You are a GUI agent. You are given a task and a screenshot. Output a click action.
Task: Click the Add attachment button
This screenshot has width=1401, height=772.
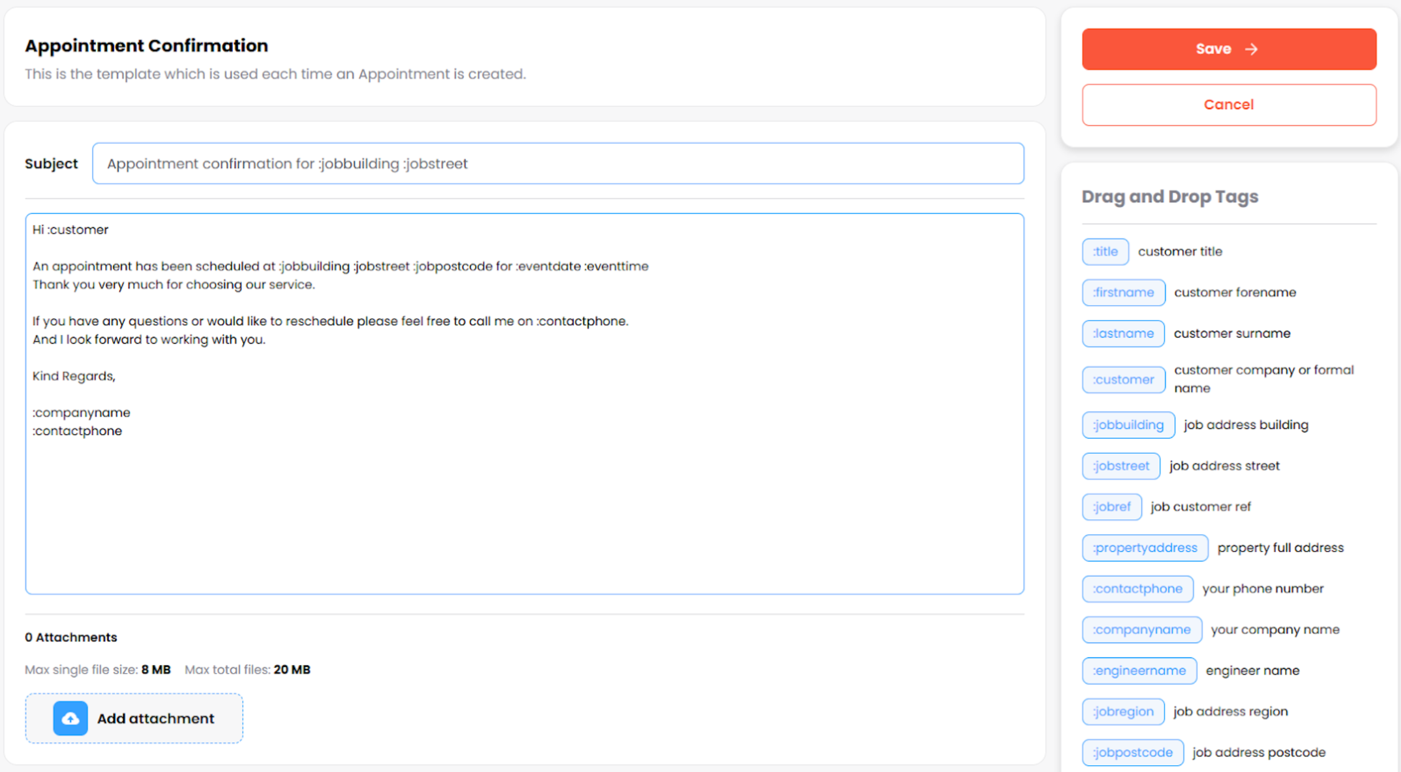[x=134, y=718]
